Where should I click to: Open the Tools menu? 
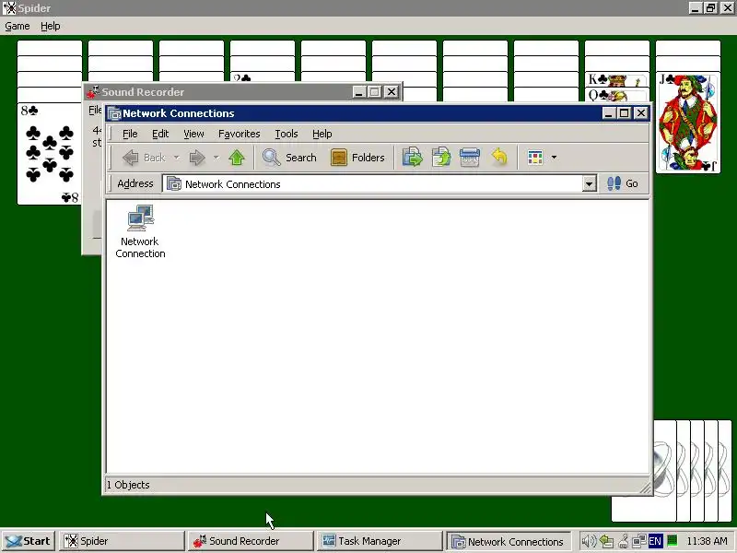click(x=287, y=134)
